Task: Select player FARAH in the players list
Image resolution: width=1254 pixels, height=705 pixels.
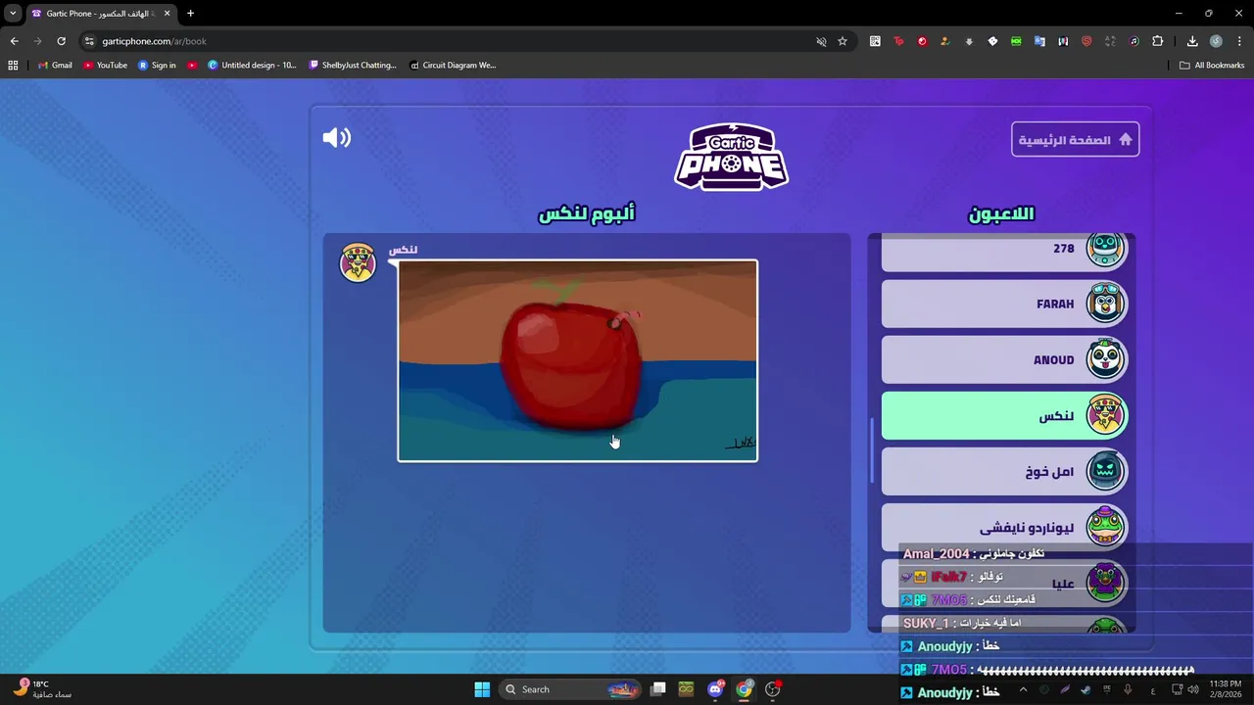Action: [1005, 305]
